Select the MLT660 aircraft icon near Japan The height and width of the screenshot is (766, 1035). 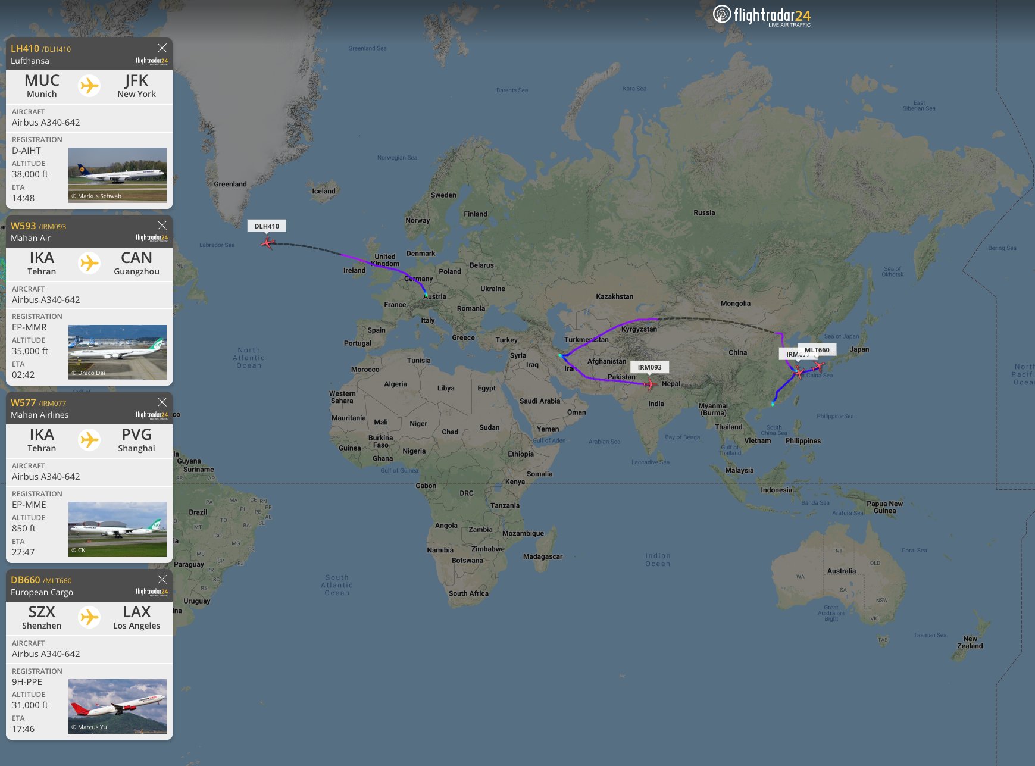point(819,365)
